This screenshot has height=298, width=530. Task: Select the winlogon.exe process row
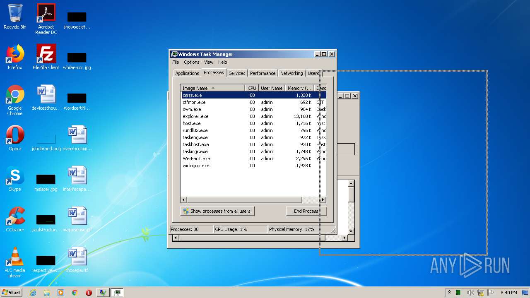click(x=253, y=166)
